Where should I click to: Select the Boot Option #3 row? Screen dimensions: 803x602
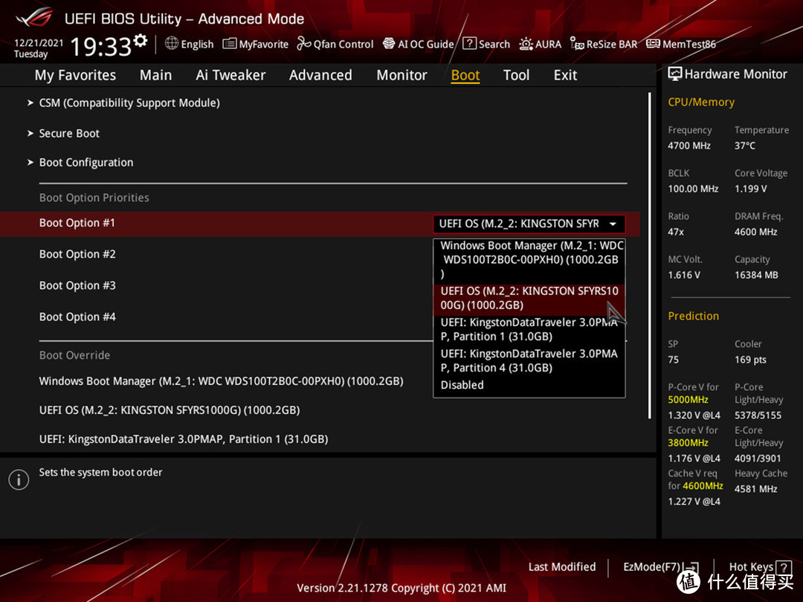320,285
